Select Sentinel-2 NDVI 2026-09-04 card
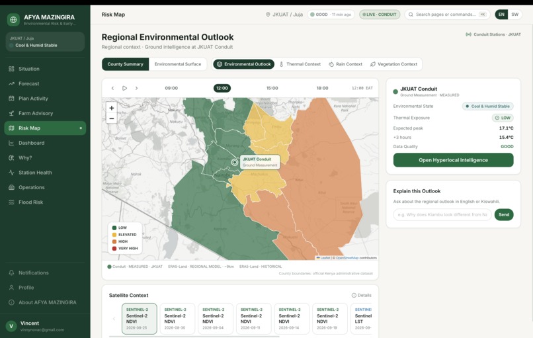This screenshot has height=338, width=533. (216, 319)
